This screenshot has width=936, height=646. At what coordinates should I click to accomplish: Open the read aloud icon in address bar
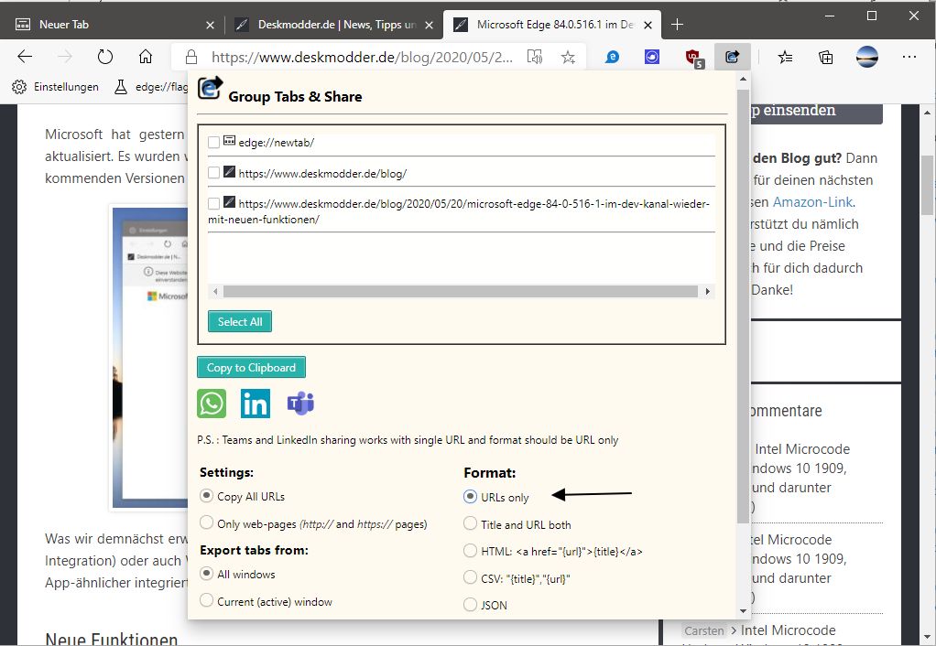pos(535,57)
